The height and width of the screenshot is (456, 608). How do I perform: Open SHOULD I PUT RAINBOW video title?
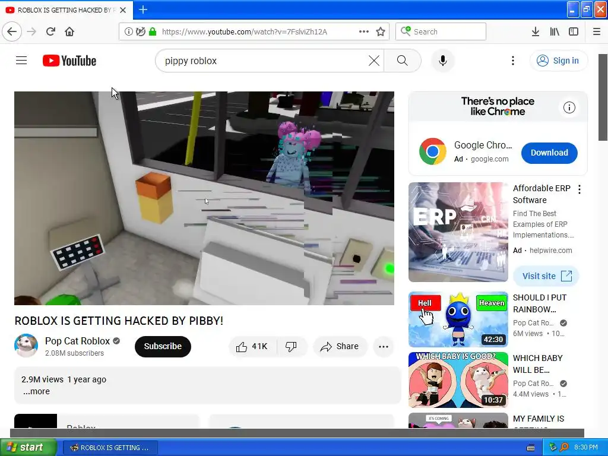coord(540,303)
